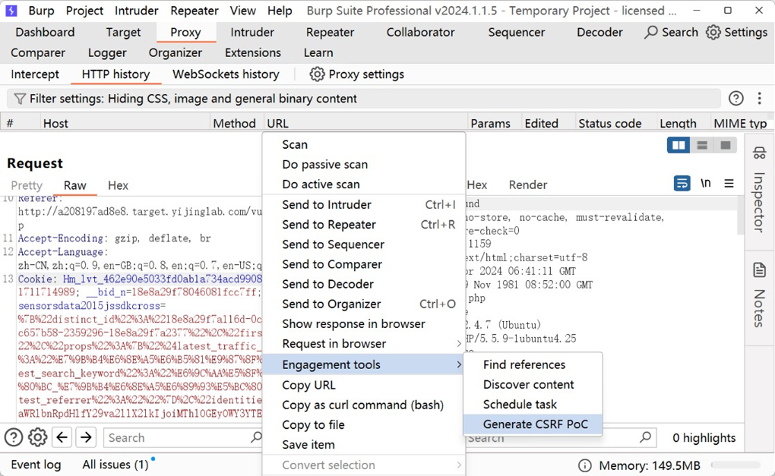This screenshot has height=476, width=775.
Task: Click the filter funnel icon
Action: coord(19,99)
